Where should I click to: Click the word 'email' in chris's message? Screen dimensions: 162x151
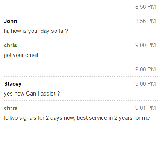point(32,55)
